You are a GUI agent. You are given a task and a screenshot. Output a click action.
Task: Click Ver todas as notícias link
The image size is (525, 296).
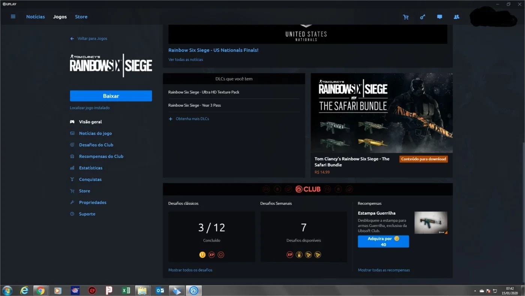(186, 59)
